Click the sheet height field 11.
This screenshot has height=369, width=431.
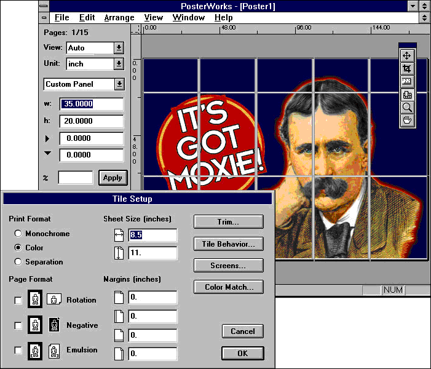(152, 253)
